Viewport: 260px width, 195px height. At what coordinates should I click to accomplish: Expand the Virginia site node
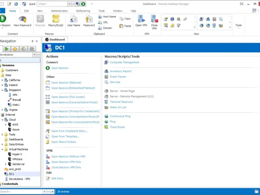pos(2,110)
